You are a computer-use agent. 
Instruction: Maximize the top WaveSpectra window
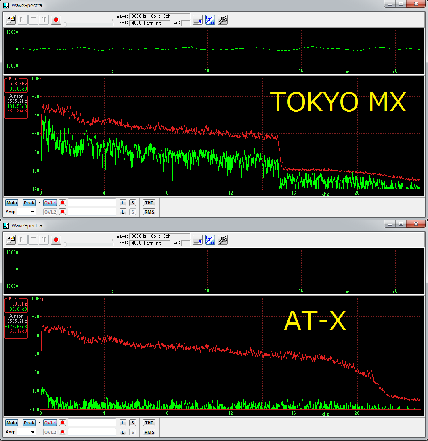tap(401, 4)
